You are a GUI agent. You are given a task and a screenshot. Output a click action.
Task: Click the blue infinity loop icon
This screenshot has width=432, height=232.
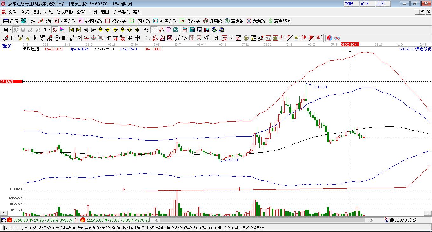337,38
